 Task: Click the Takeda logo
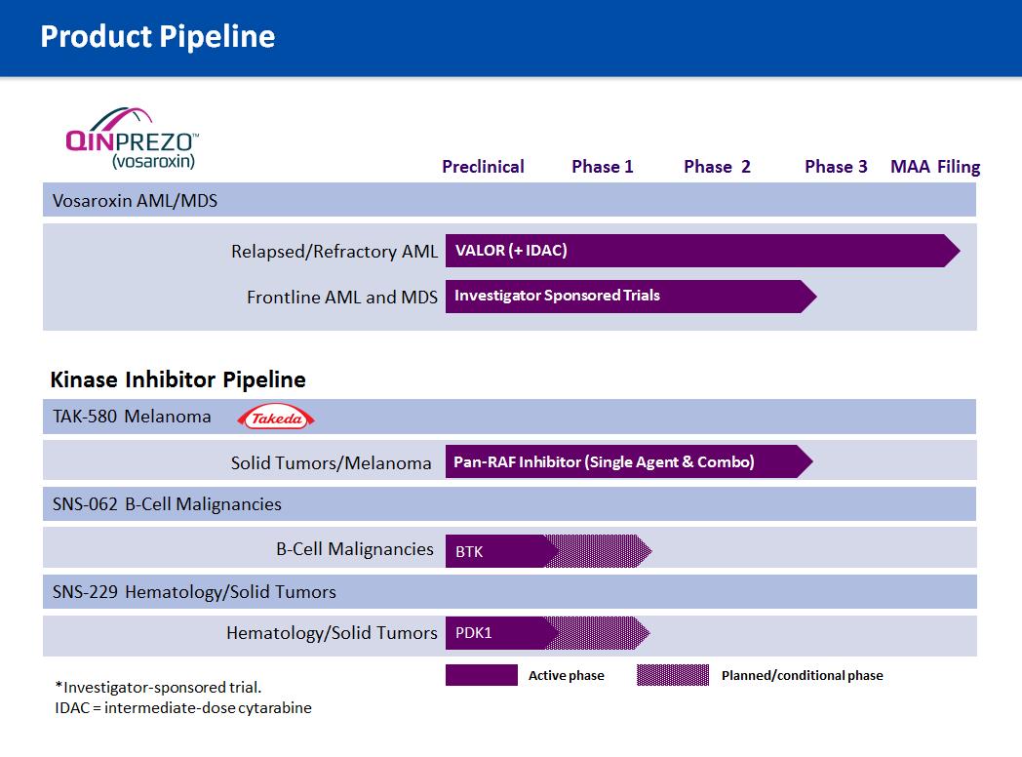pos(278,418)
